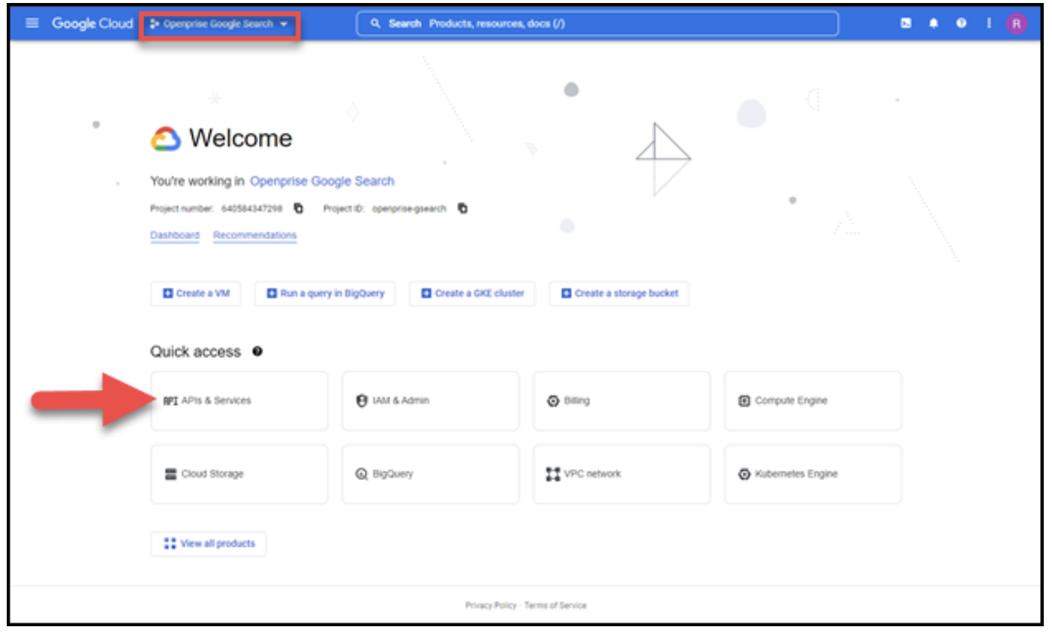The image size is (1052, 633).
Task: Open the Compute Engine quick access card
Action: pyautogui.click(x=813, y=400)
